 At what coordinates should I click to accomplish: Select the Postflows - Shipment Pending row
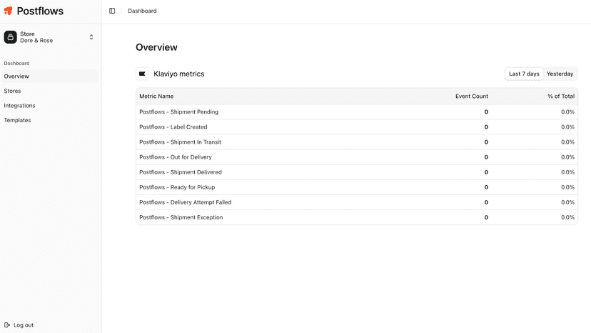[357, 112]
